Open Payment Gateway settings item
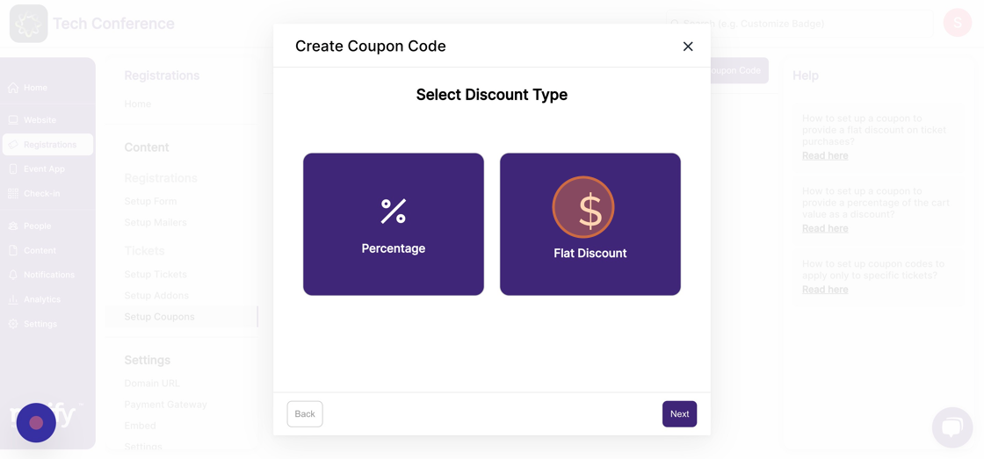The height and width of the screenshot is (459, 984). tap(166, 405)
